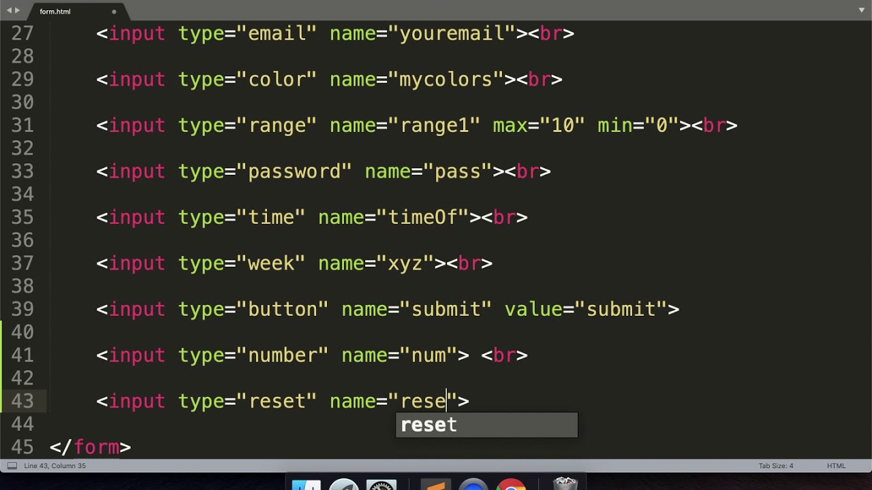Viewport: 872px width, 490px height.
Task: Click the <br> tag on line 41
Action: tap(504, 355)
